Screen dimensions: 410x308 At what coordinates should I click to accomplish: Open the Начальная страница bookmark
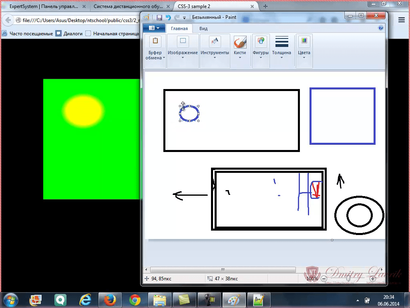pos(112,34)
